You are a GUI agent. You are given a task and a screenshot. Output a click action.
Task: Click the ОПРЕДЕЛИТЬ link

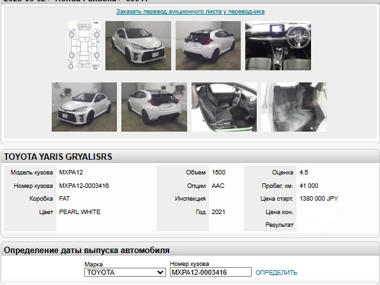(x=277, y=273)
